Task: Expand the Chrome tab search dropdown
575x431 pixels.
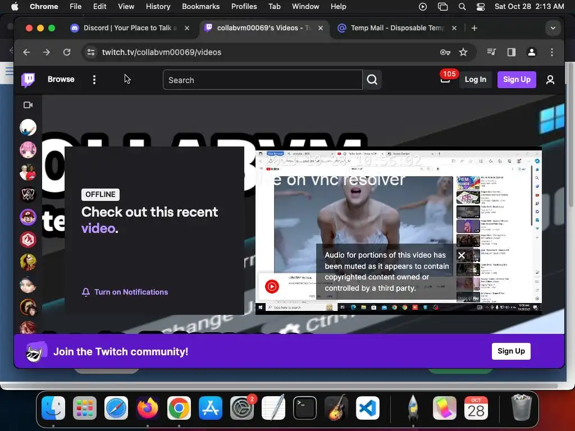Action: tap(553, 28)
